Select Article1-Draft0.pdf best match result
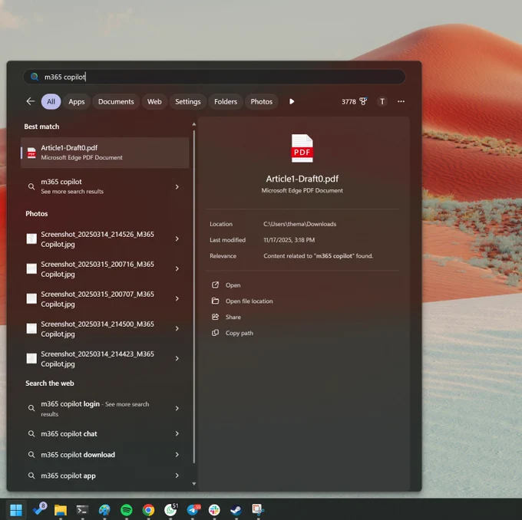The width and height of the screenshot is (522, 520). click(x=105, y=153)
